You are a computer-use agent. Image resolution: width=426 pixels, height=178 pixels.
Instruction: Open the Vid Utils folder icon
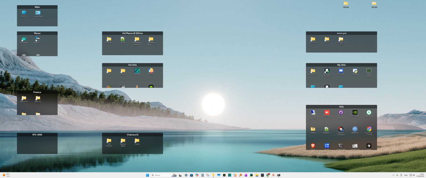click(123, 72)
